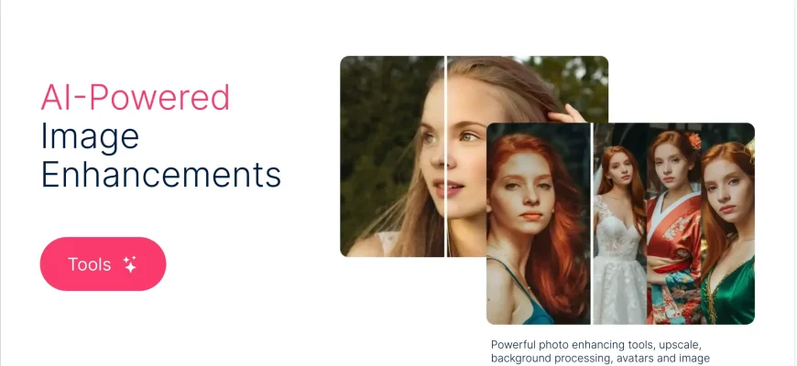Click the pink Tools button
797x366 pixels.
[104, 264]
